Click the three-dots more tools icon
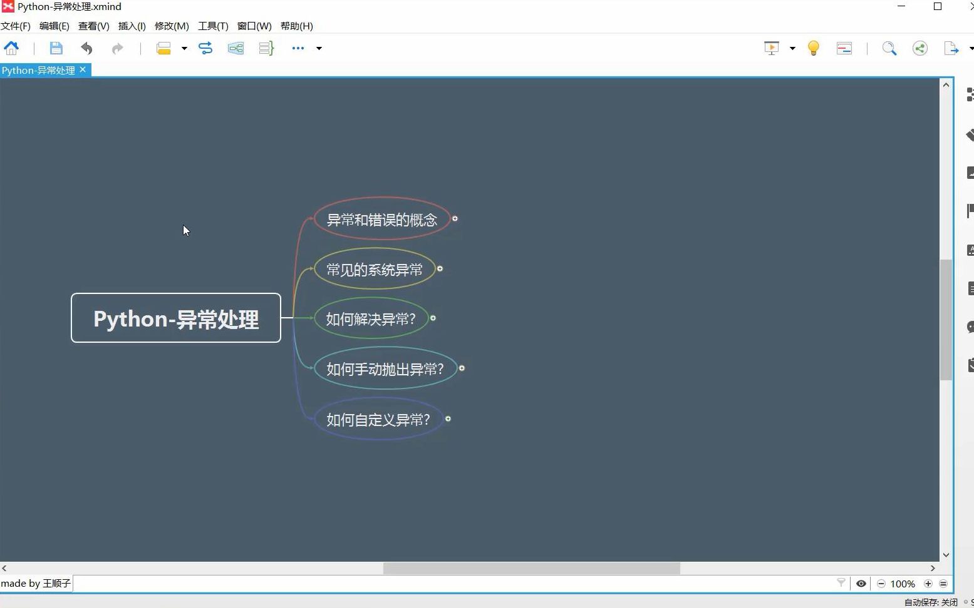974x608 pixels. coord(298,48)
